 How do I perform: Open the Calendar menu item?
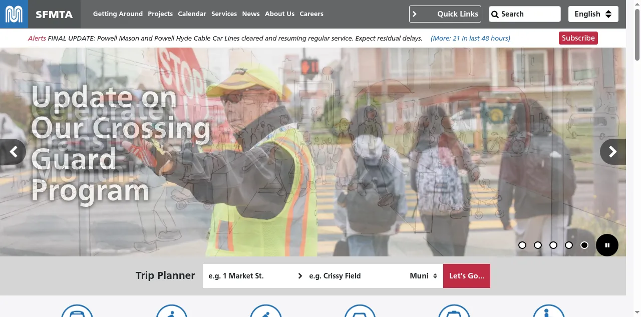192,14
